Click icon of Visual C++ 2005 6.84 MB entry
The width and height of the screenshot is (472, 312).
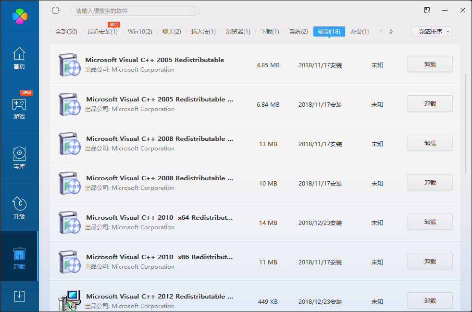point(70,104)
